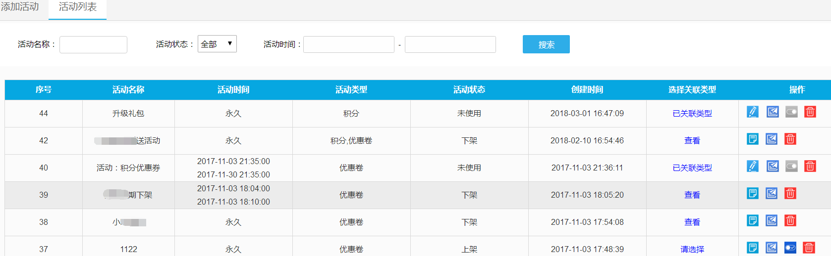831x256 pixels.
Task: Delete the 升级礼包 activity via trash icon
Action: [810, 112]
